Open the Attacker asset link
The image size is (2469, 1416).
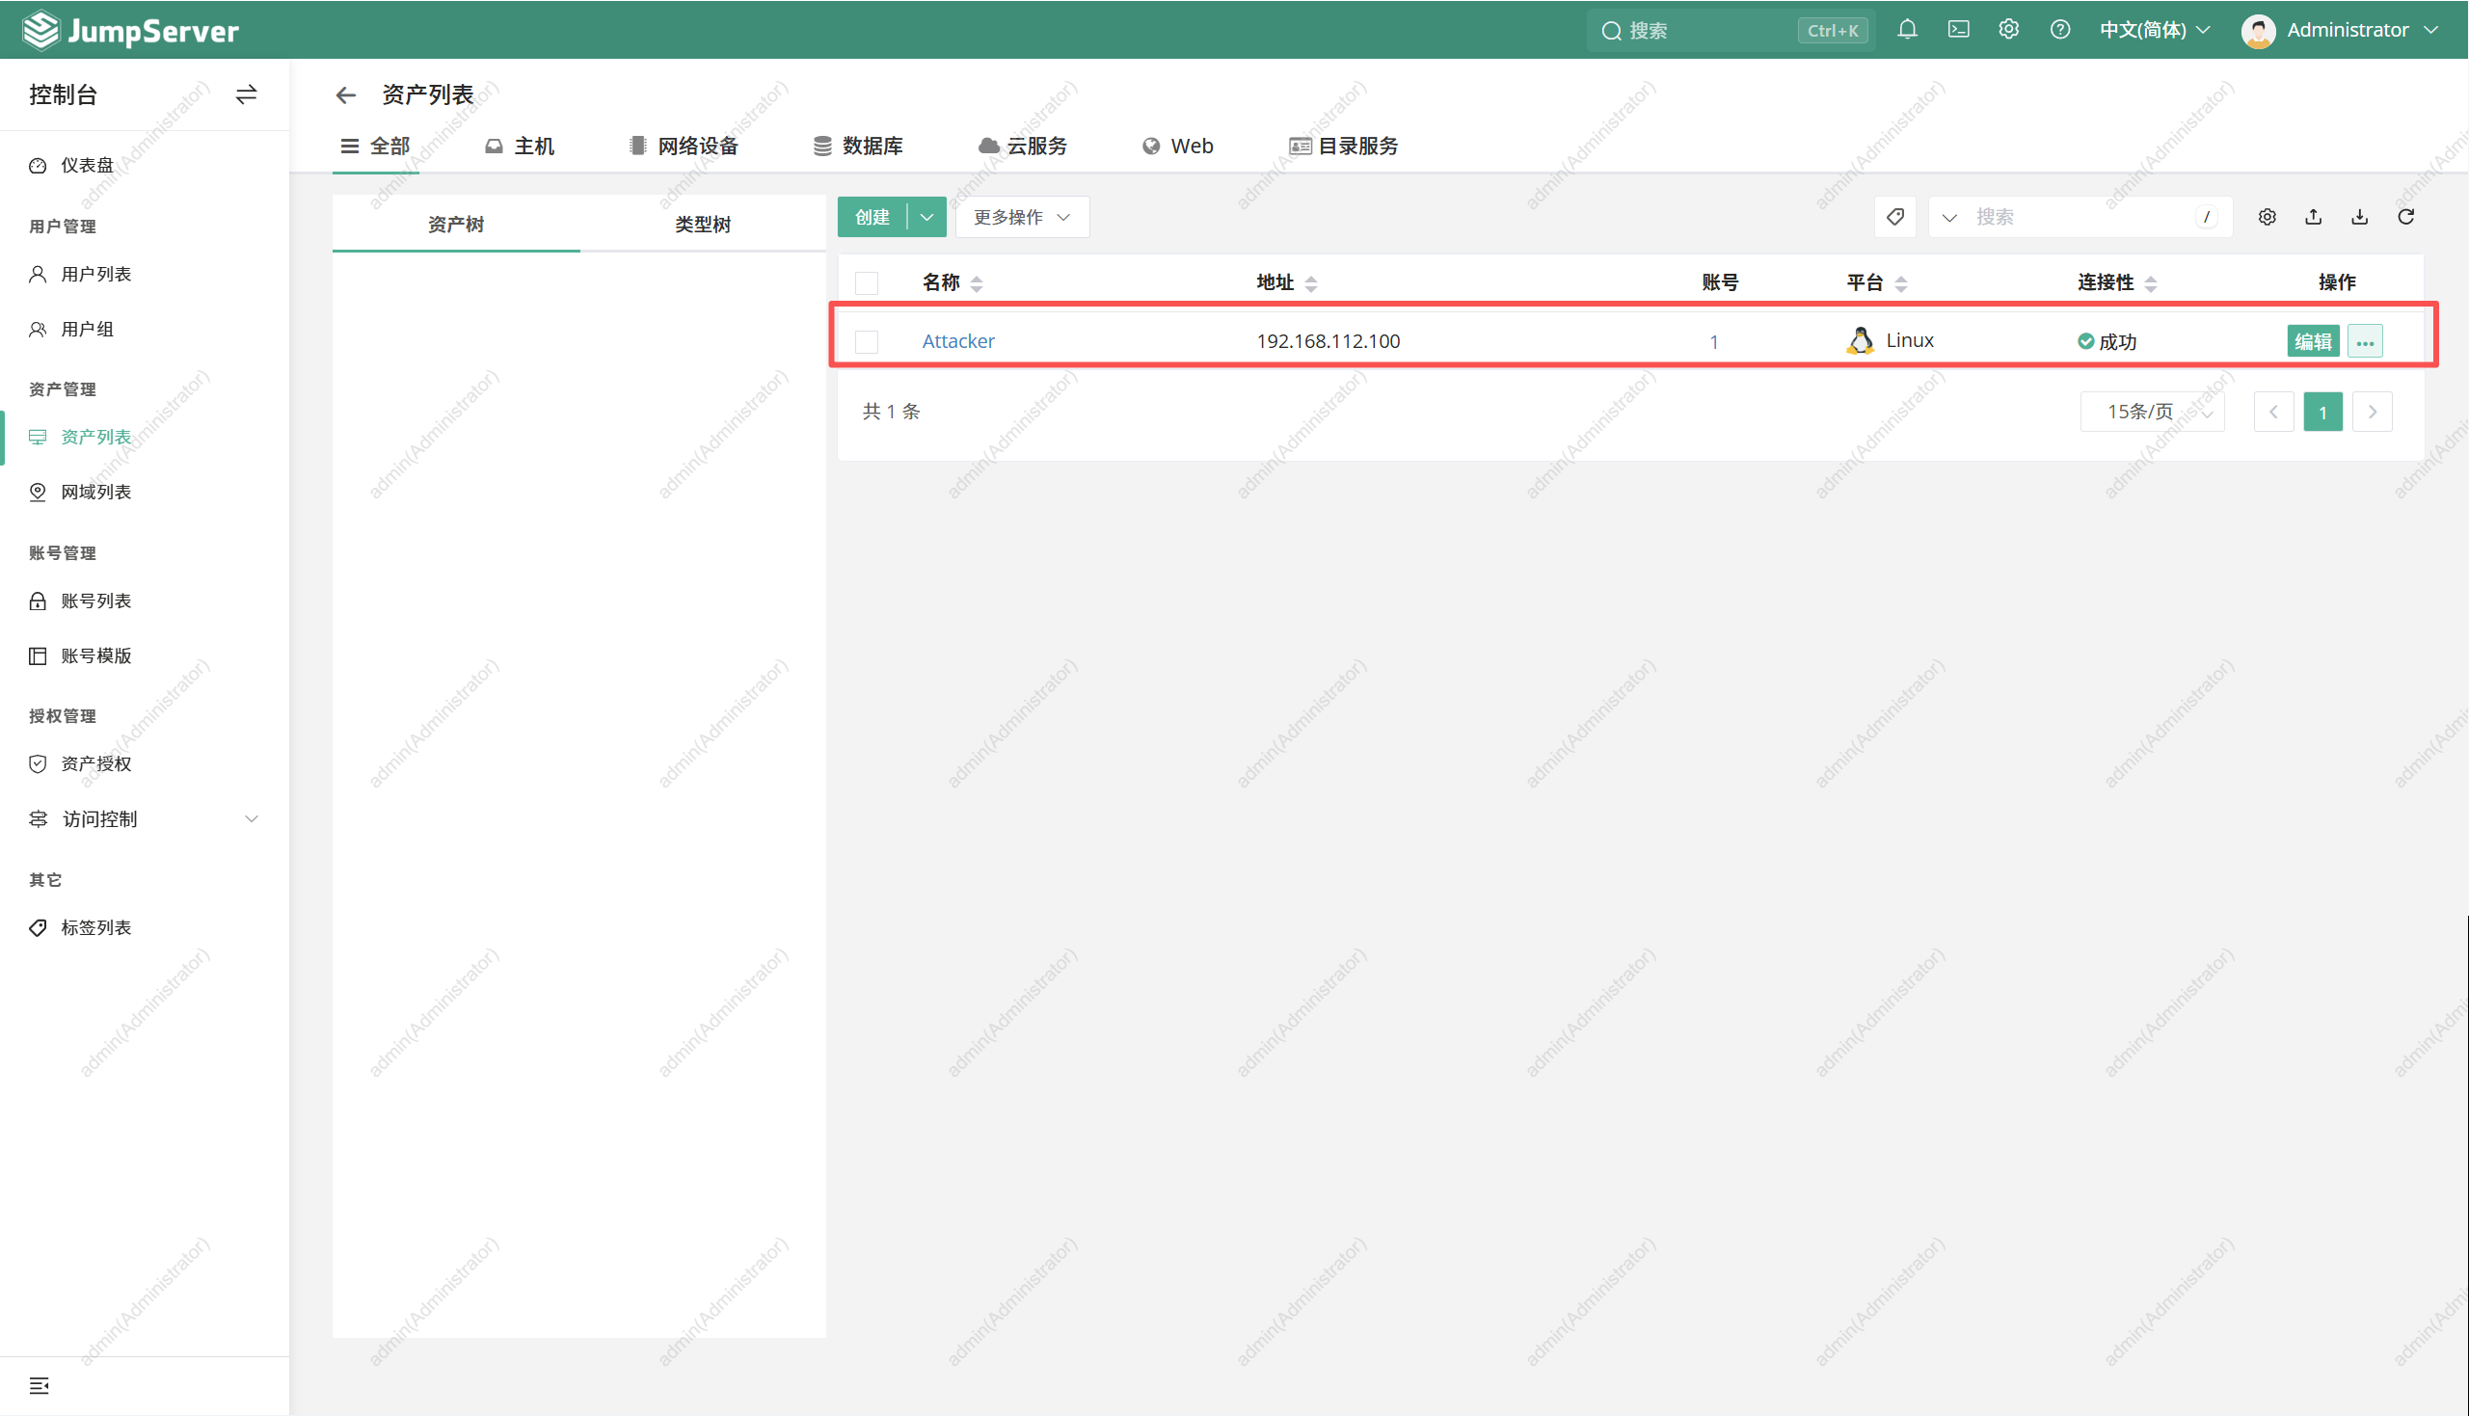pos(958,341)
